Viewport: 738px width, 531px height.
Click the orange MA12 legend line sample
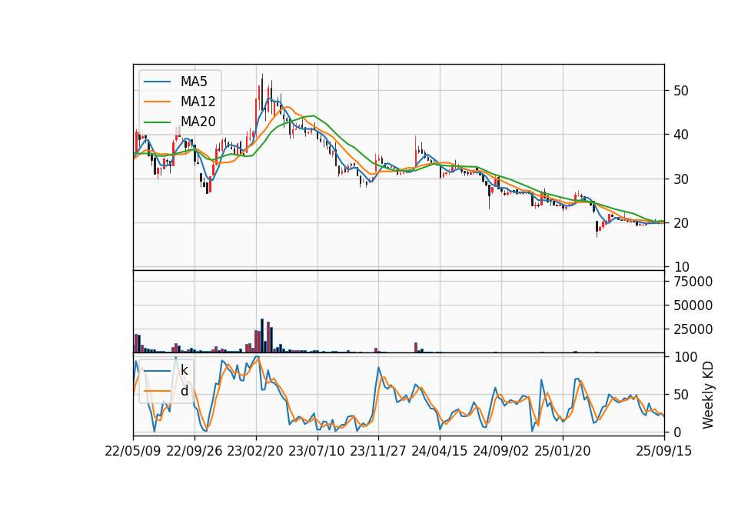[x=157, y=102]
